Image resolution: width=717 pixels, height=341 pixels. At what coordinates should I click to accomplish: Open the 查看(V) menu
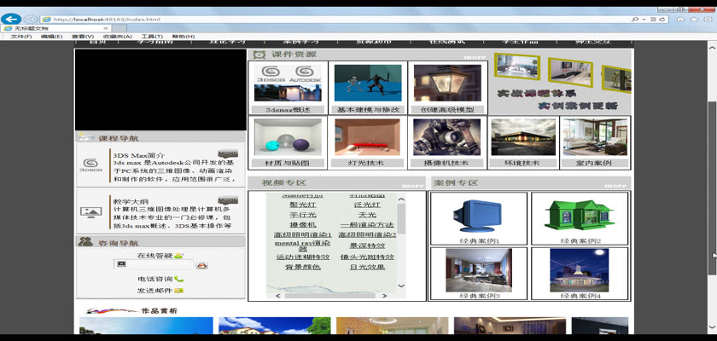(x=83, y=37)
